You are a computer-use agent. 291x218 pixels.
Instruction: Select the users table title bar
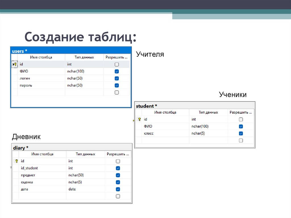(x=71, y=51)
